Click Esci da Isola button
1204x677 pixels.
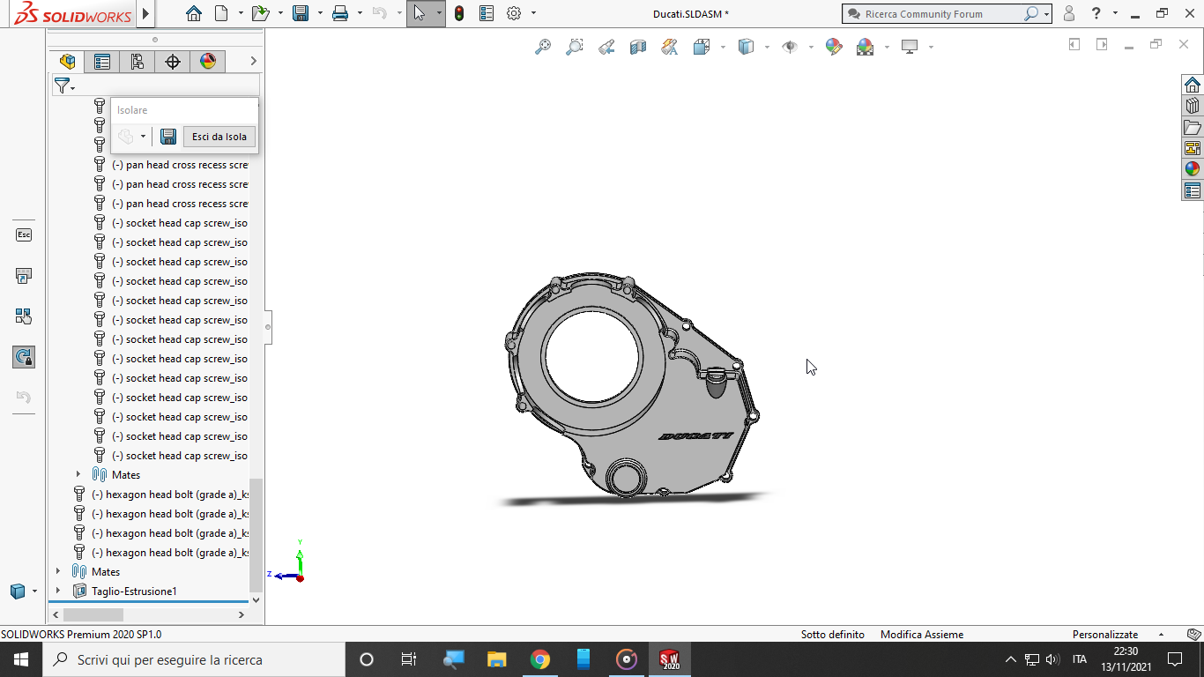click(219, 137)
